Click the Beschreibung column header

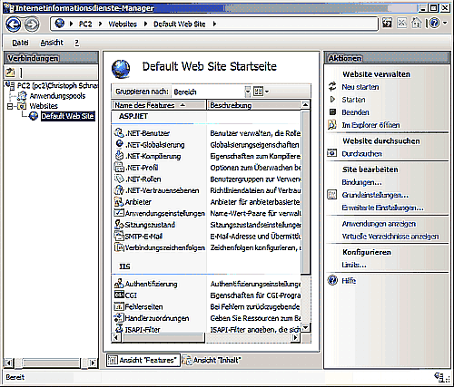pos(254,105)
